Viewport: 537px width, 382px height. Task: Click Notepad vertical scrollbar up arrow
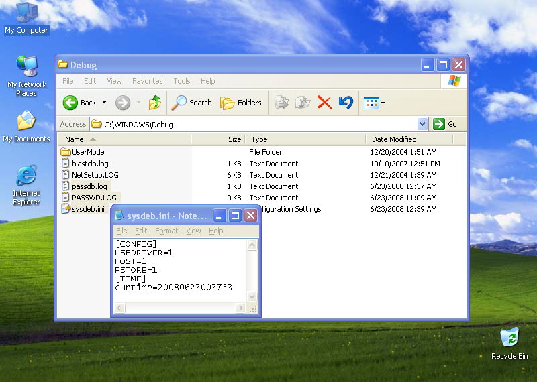click(x=252, y=245)
